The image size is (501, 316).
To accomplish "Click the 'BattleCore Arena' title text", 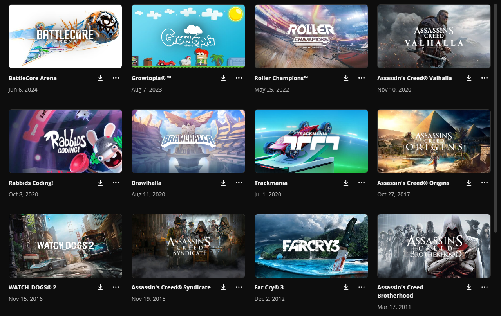I will pyautogui.click(x=33, y=78).
